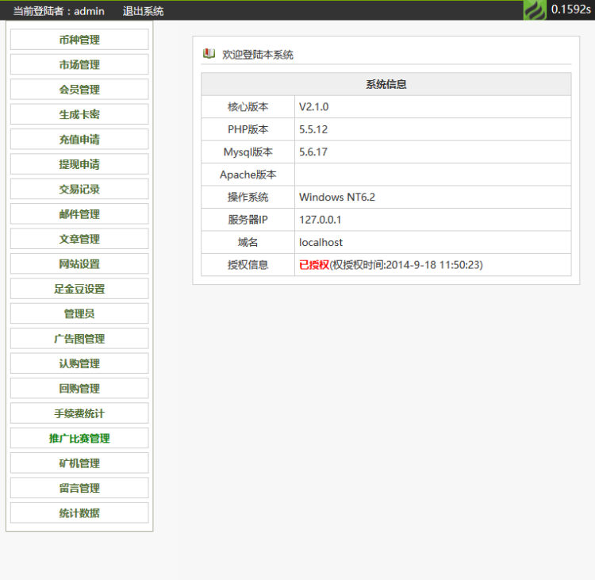Click the Mysql版本 row label
Viewport: 595px width, 580px height.
(x=248, y=152)
